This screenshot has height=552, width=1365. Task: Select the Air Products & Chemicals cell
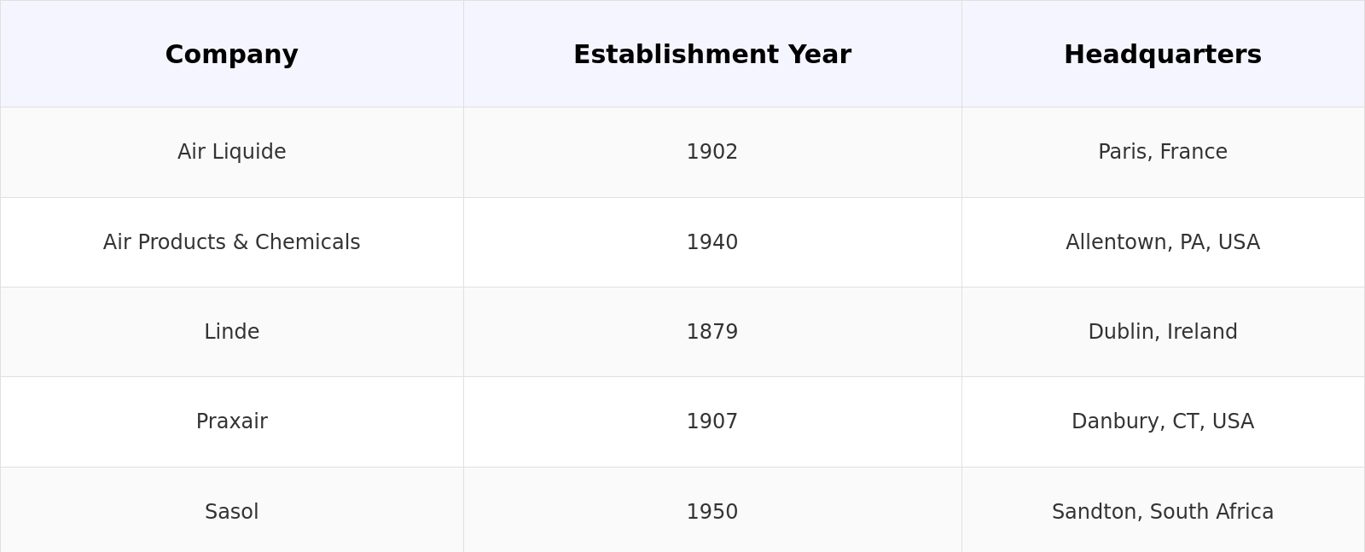point(231,242)
